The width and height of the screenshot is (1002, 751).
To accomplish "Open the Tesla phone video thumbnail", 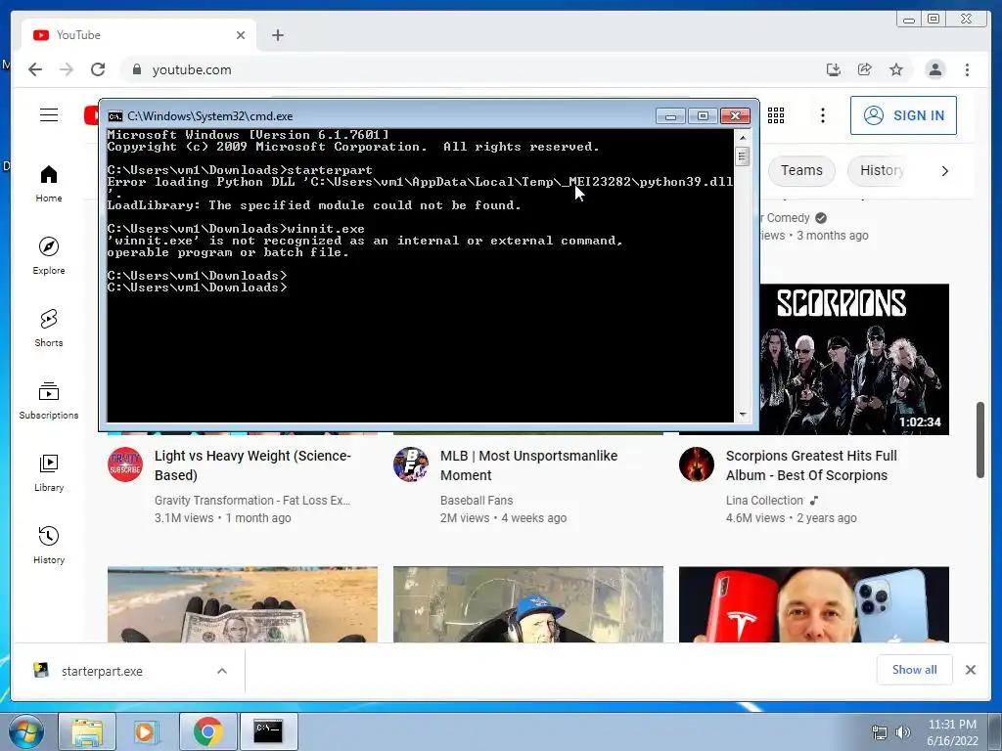I will tap(813, 604).
